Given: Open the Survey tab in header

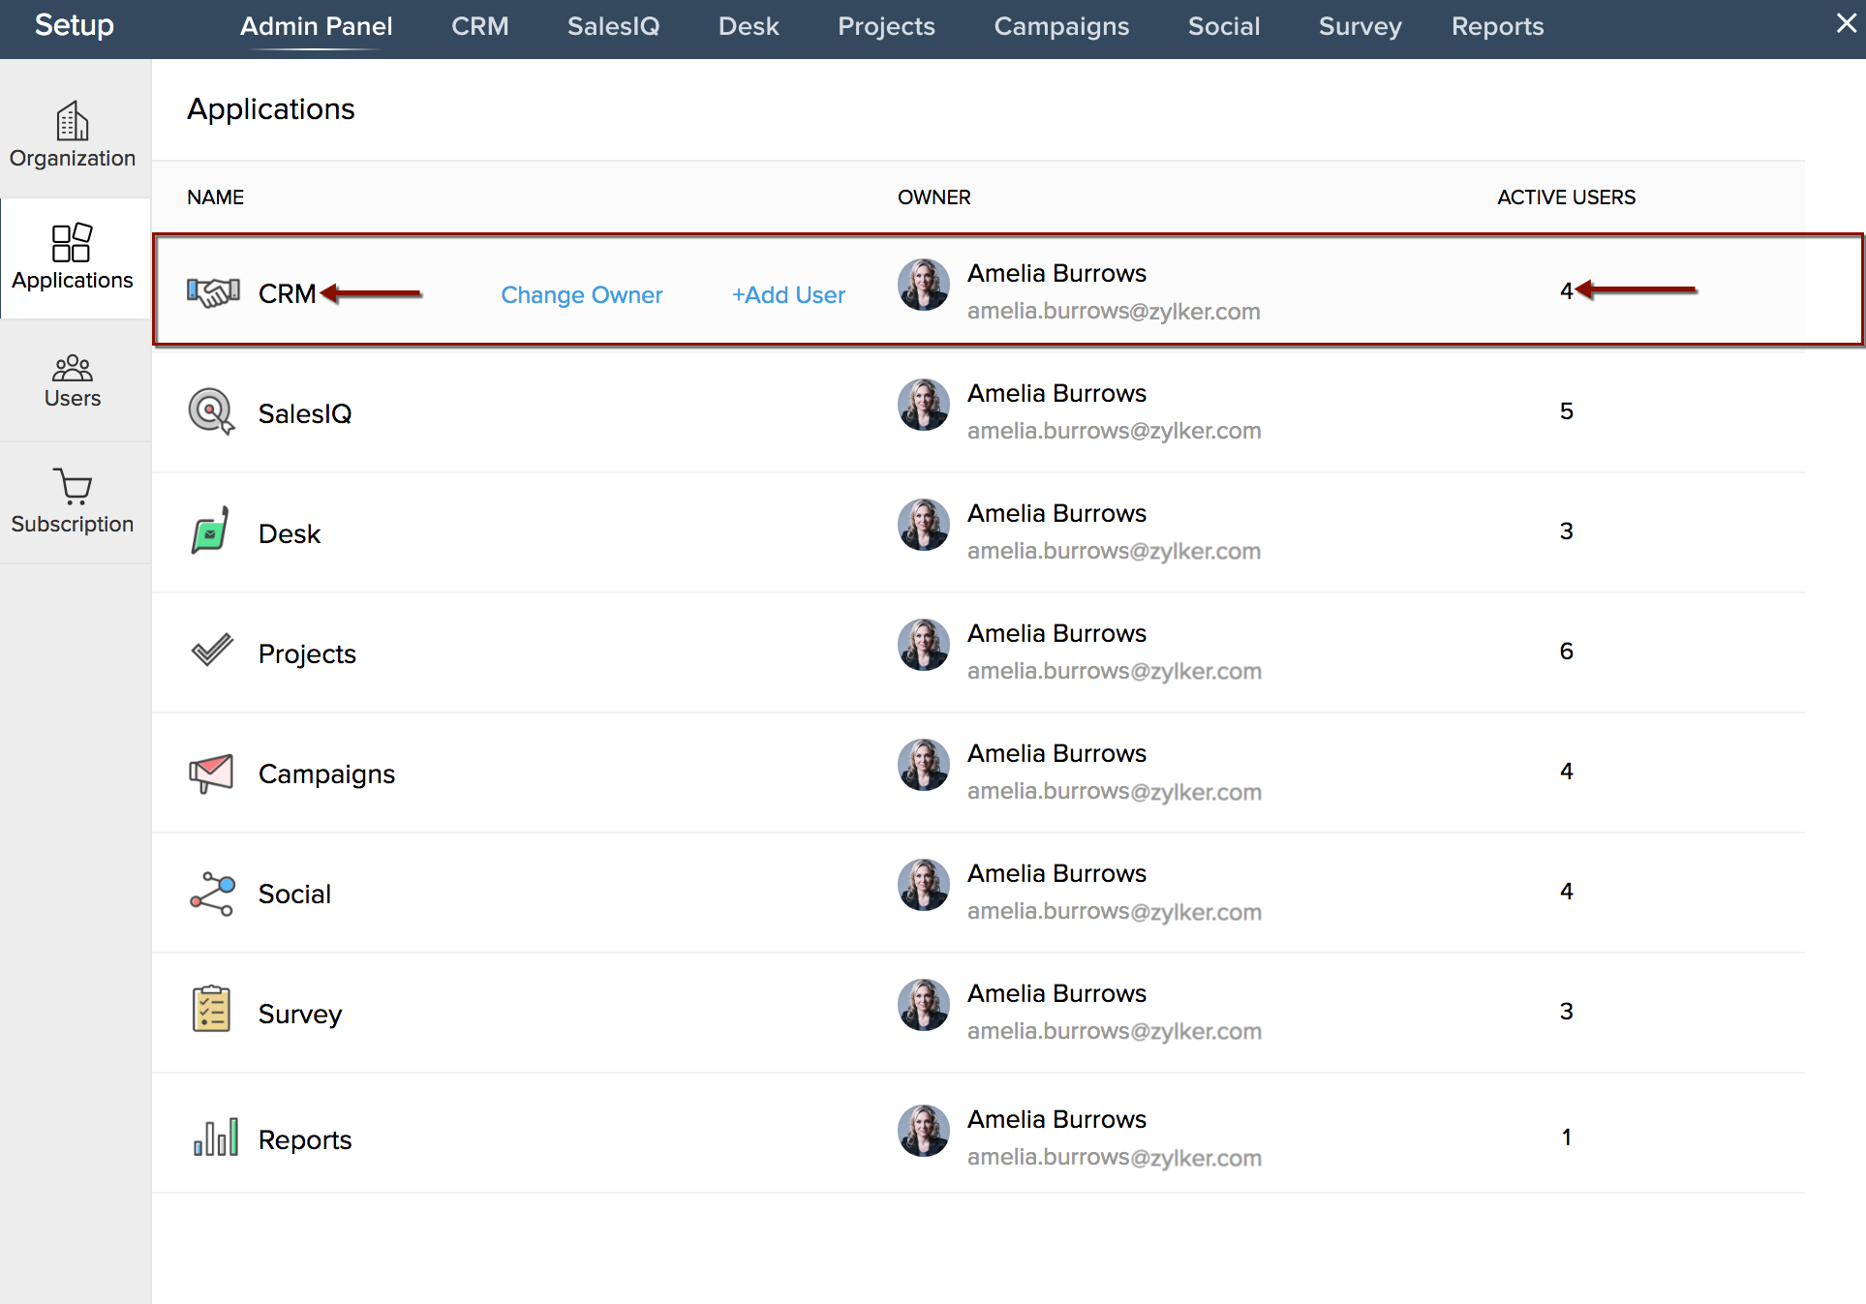Looking at the screenshot, I should (1360, 26).
